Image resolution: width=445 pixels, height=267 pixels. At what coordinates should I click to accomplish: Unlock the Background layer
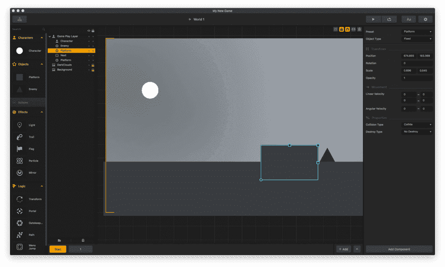pos(93,70)
